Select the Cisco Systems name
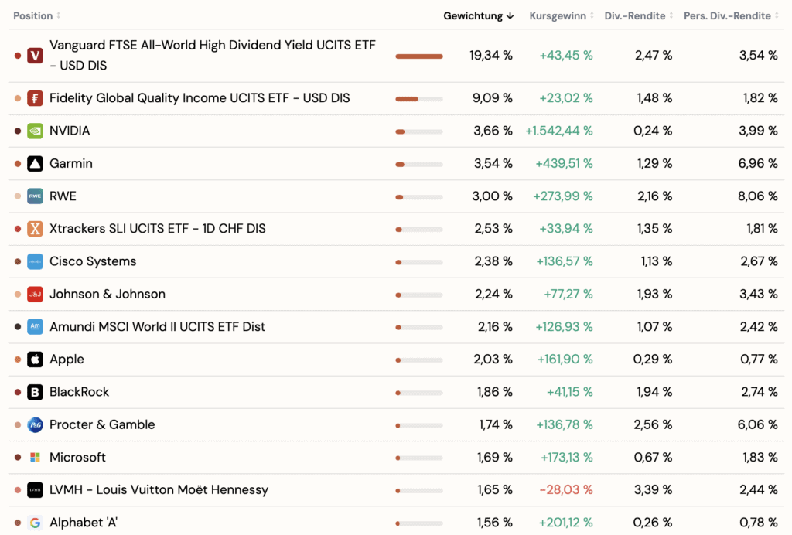Image resolution: width=792 pixels, height=535 pixels. coord(93,261)
